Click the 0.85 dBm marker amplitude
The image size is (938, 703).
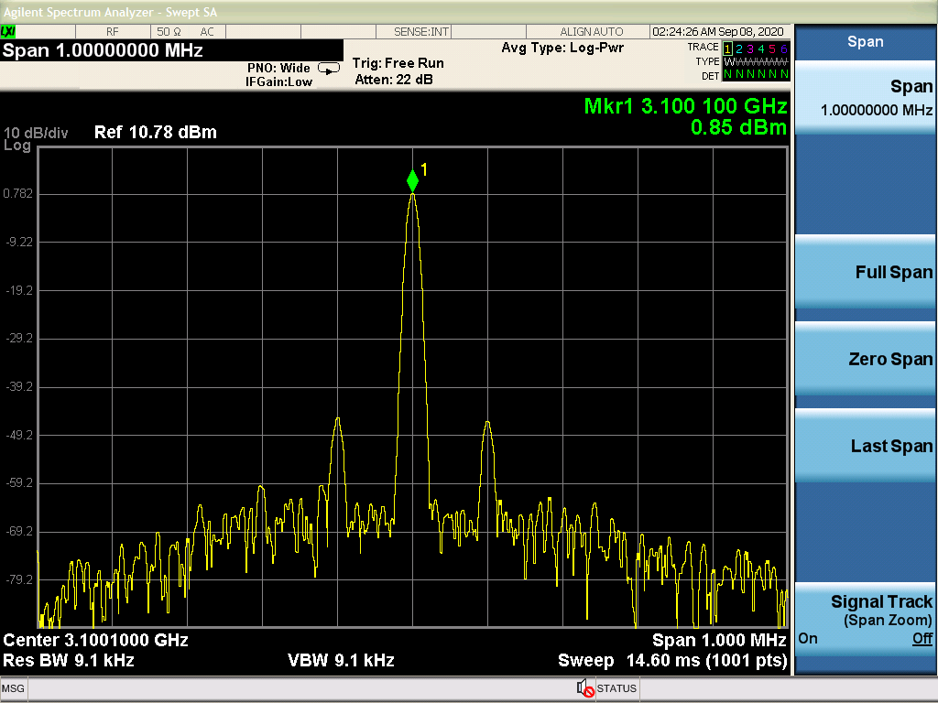[x=738, y=127]
